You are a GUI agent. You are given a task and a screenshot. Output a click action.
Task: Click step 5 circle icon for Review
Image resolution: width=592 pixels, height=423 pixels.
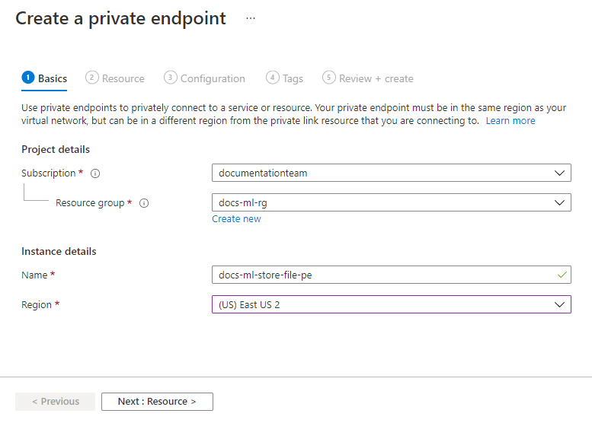(x=329, y=78)
